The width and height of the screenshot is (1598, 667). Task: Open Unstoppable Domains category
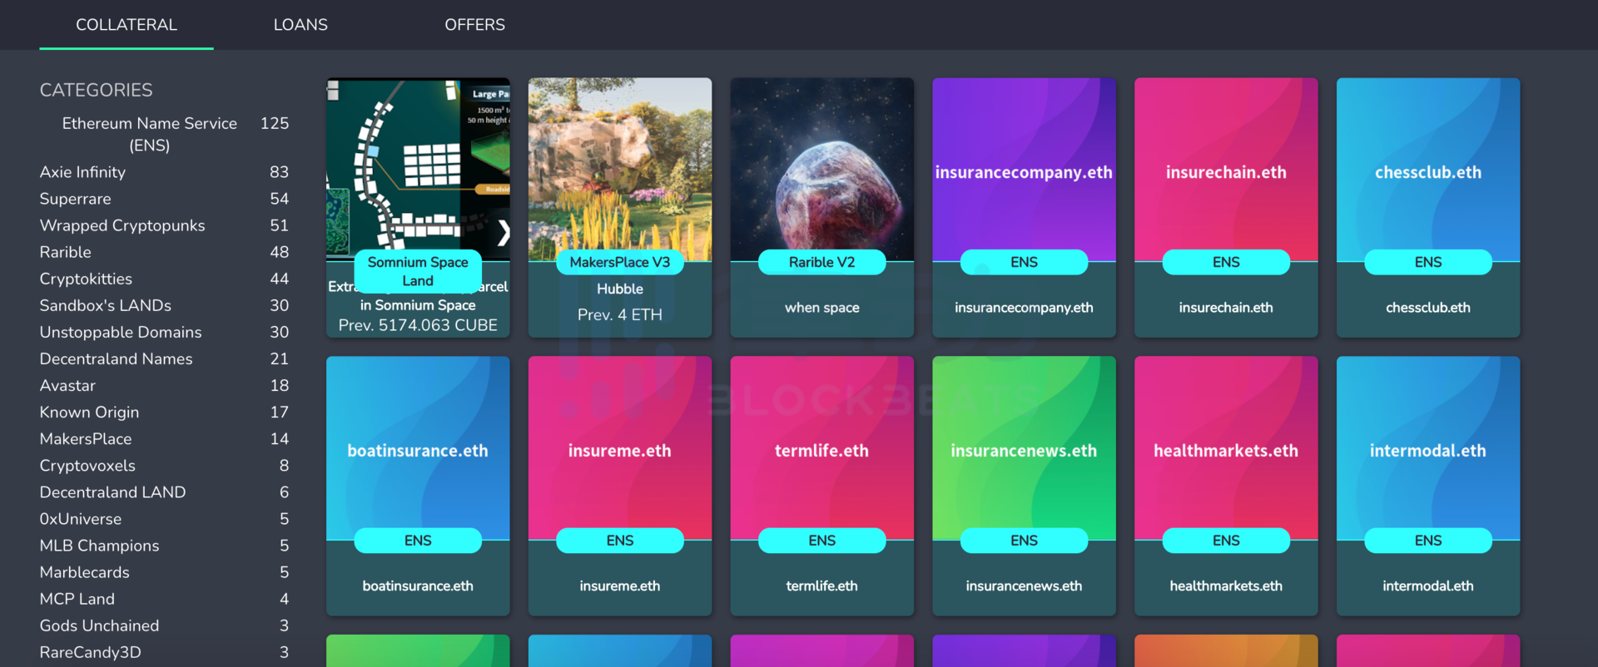164,332
